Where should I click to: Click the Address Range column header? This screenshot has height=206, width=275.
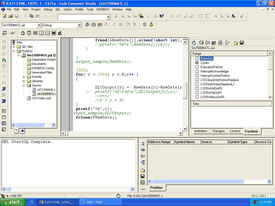161,142
